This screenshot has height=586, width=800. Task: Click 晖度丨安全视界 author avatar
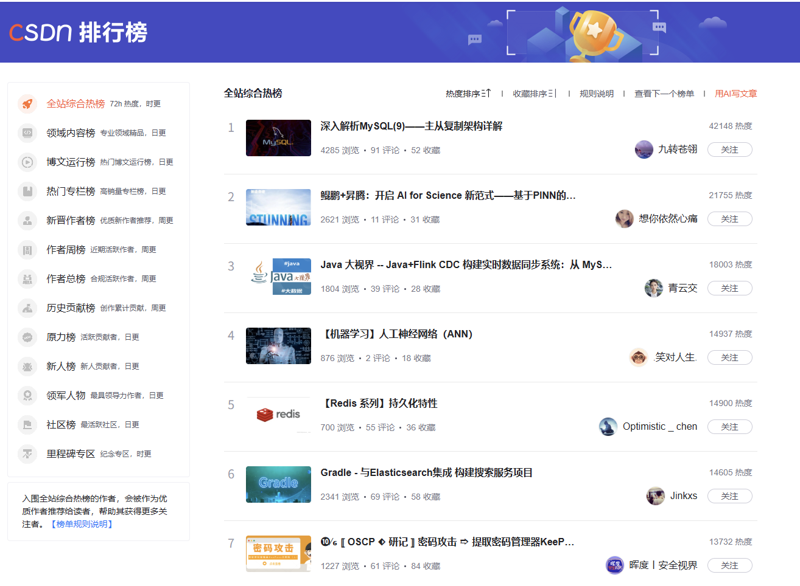(615, 565)
